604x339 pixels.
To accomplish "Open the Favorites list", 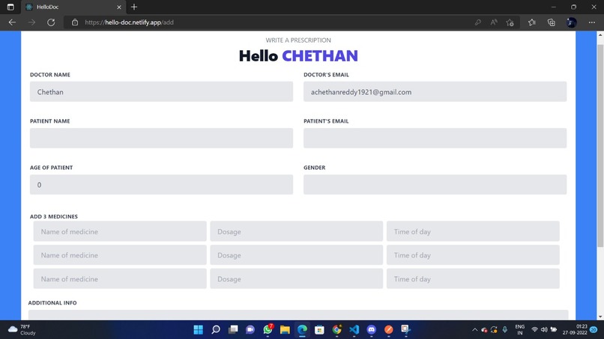I will click(532, 22).
